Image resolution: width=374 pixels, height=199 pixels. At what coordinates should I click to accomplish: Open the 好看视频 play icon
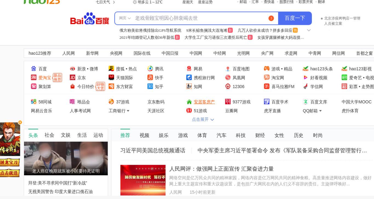306,78
